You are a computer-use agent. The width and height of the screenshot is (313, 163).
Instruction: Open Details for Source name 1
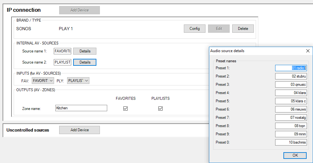(85, 51)
